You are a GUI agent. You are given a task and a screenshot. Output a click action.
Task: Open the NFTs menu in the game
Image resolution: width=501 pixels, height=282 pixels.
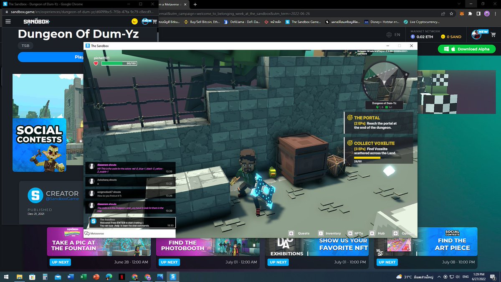point(356,233)
